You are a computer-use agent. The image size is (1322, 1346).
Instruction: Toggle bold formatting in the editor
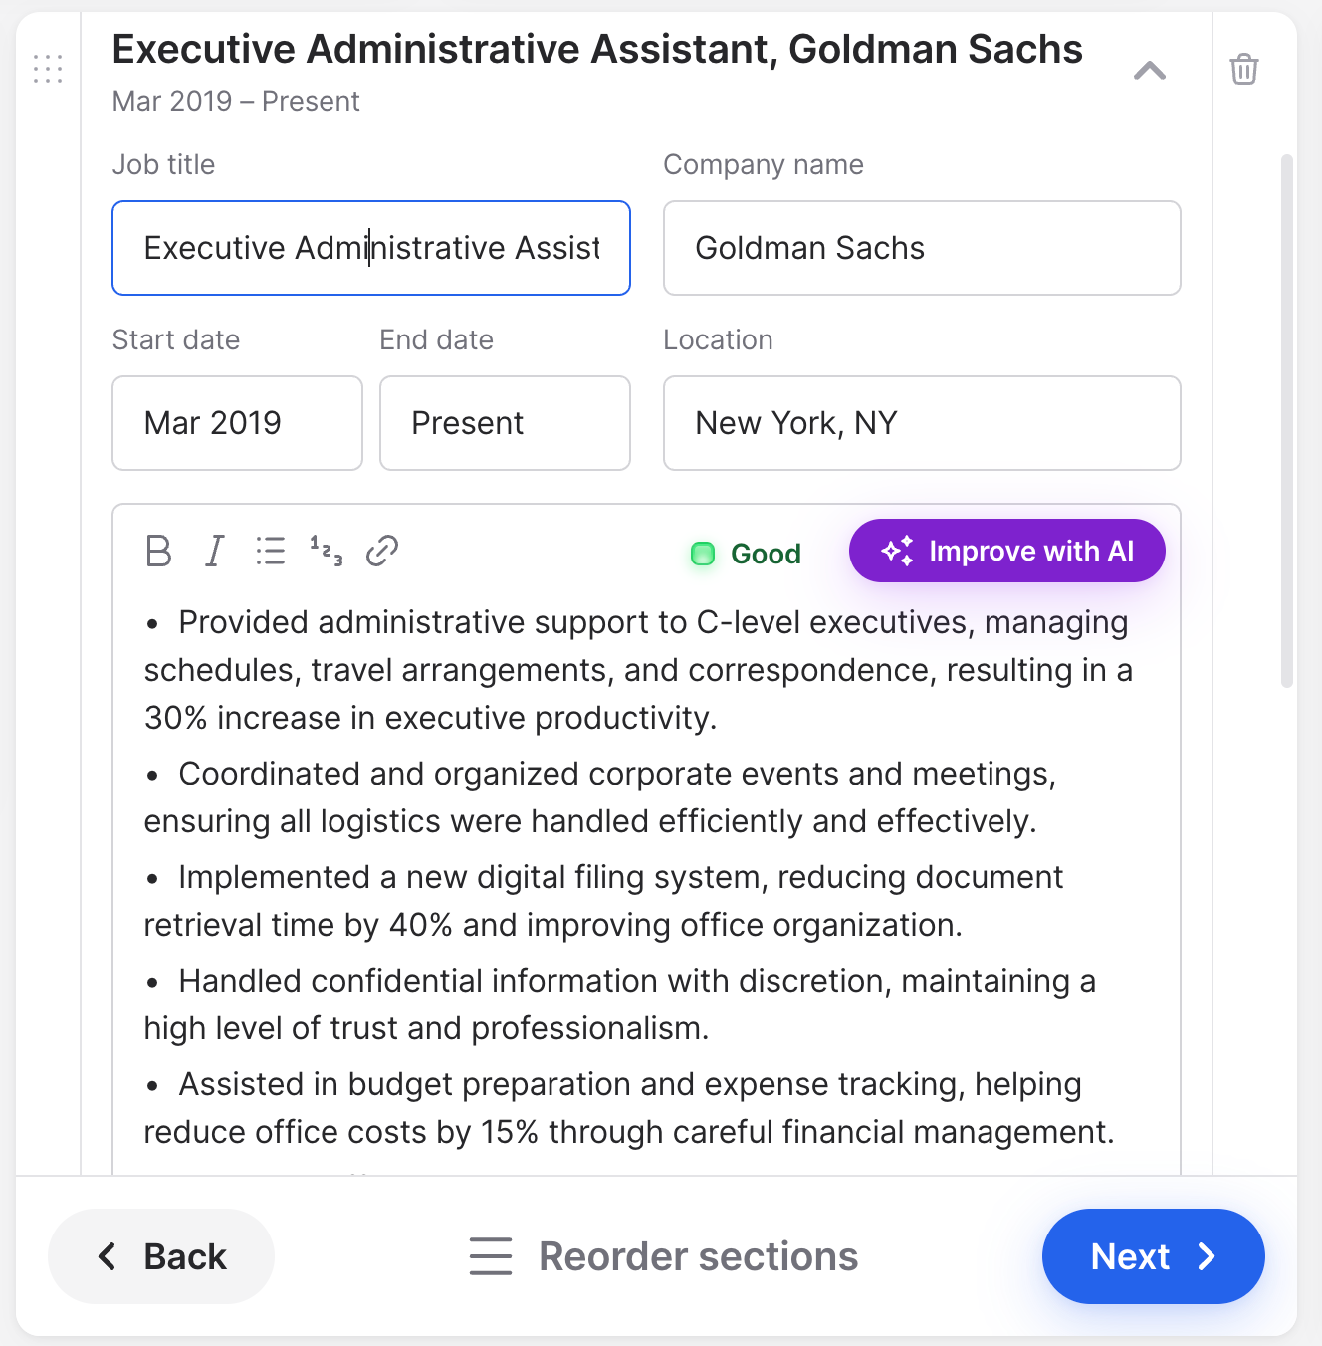coord(158,551)
